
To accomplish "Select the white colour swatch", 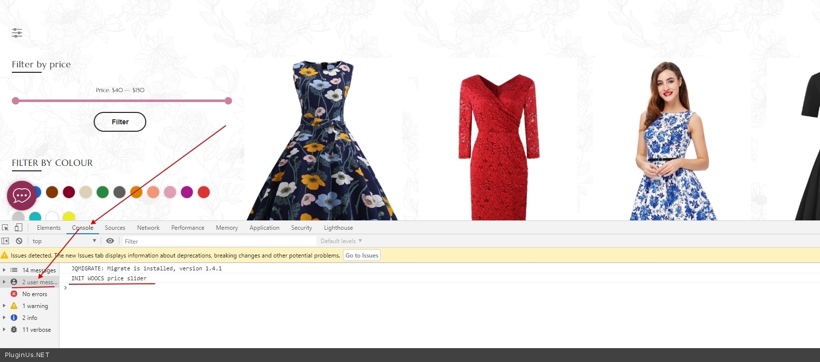I will point(52,216).
